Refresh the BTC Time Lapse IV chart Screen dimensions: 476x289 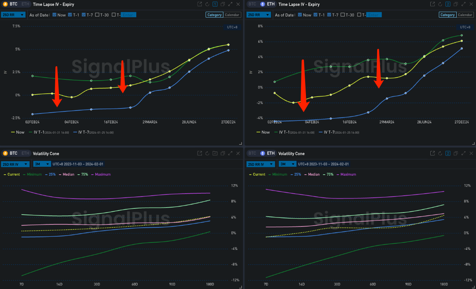[x=207, y=4]
